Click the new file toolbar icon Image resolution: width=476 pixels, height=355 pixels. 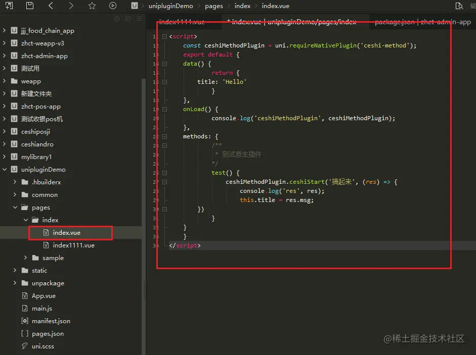point(9,6)
